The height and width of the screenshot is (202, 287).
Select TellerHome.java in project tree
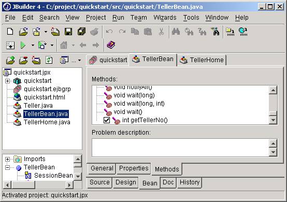(47, 122)
